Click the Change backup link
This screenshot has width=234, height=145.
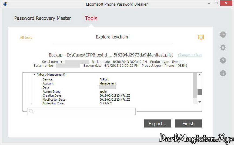(x=190, y=55)
